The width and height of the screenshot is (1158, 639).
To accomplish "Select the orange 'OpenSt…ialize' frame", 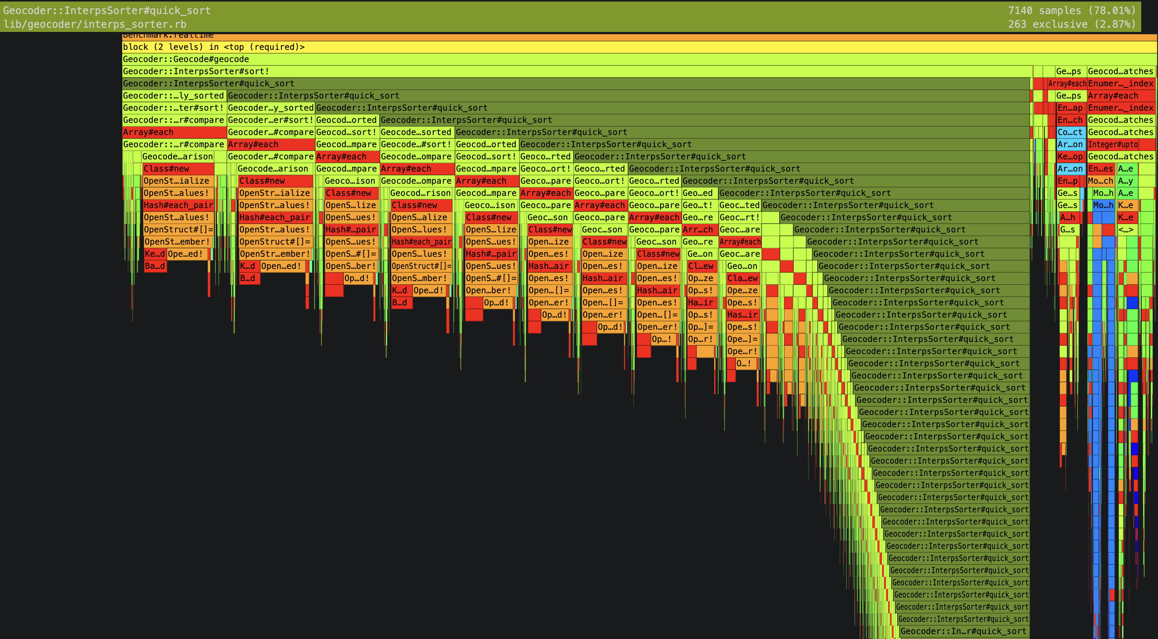I will (x=178, y=181).
